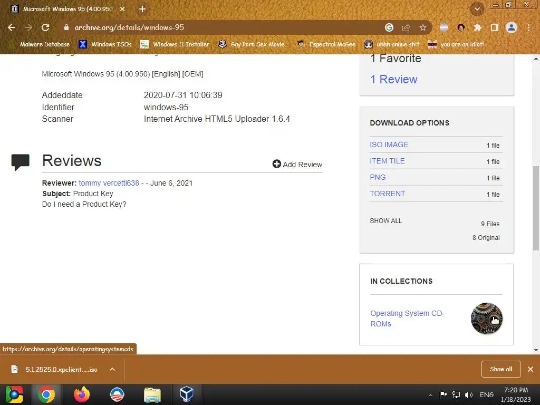Image resolution: width=540 pixels, height=405 pixels.
Task: Click the Add Review button
Action: (297, 165)
